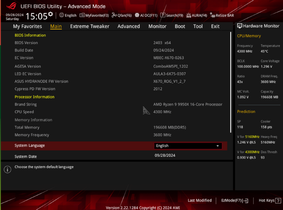Open the My Favorites tab
The height and width of the screenshot is (210, 283).
click(28, 27)
